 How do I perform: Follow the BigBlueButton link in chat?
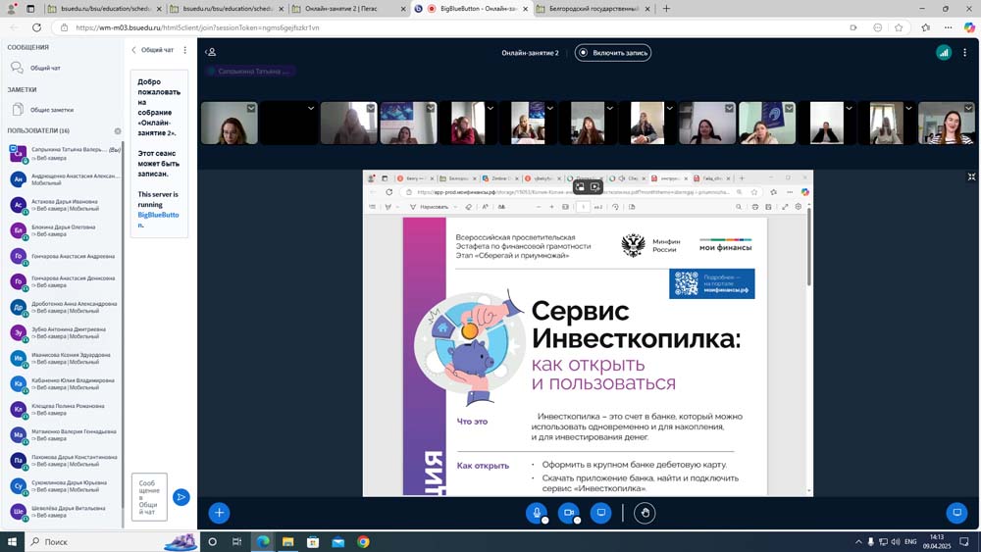[x=158, y=220]
